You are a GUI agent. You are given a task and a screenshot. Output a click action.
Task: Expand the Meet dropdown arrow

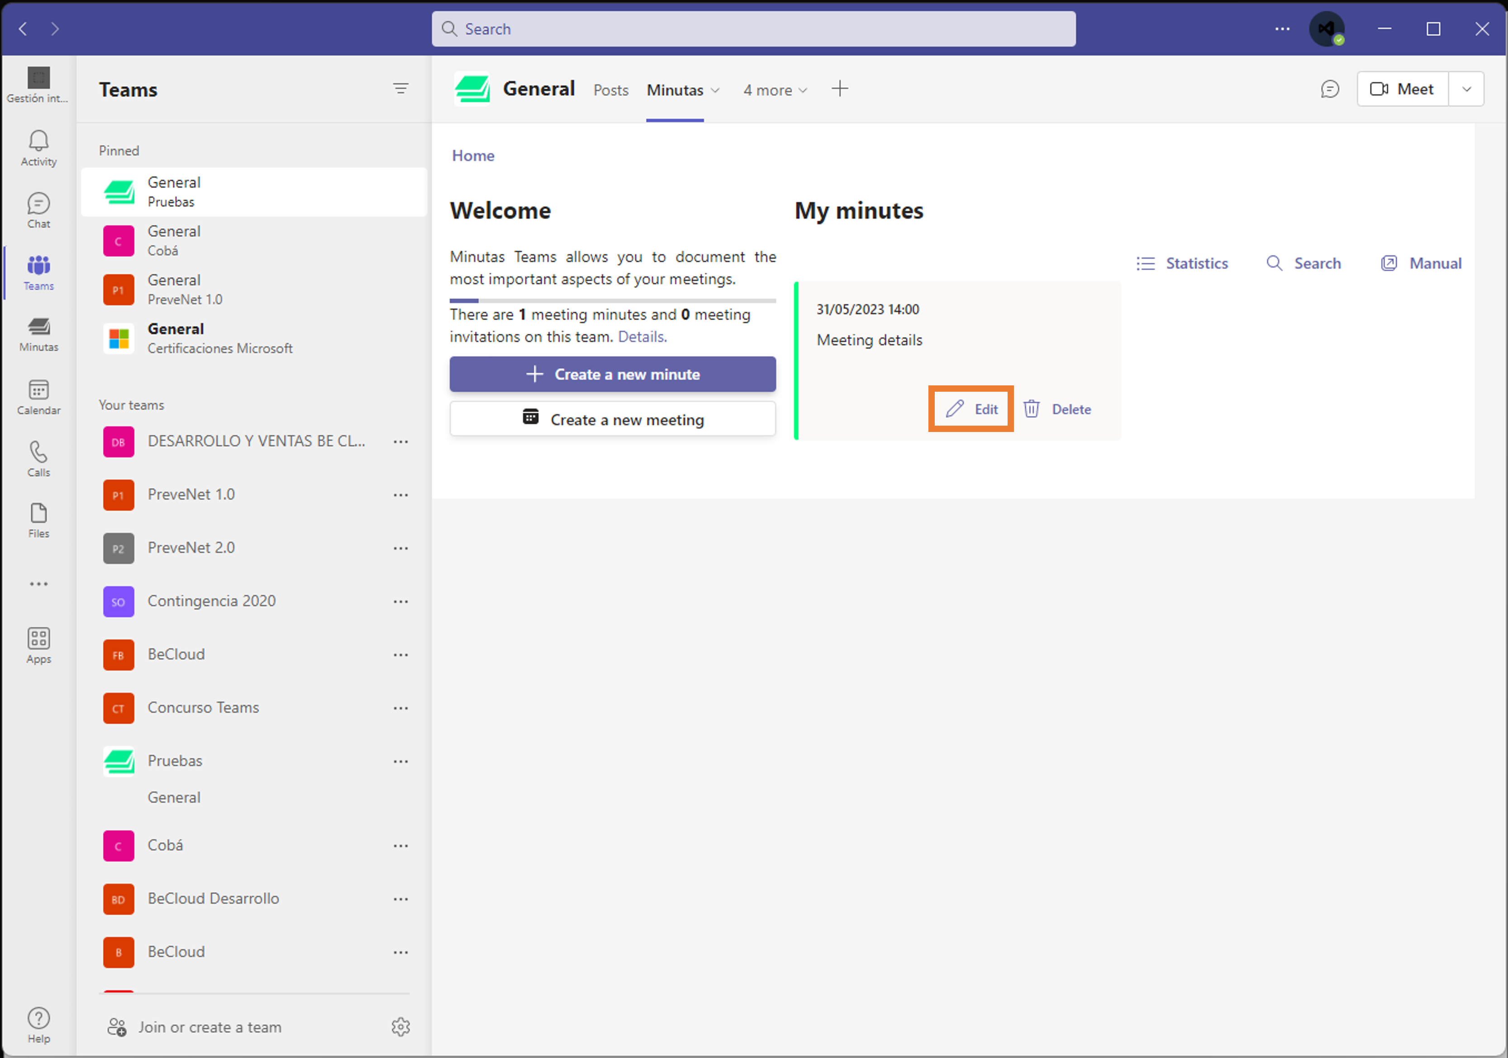[x=1467, y=89]
